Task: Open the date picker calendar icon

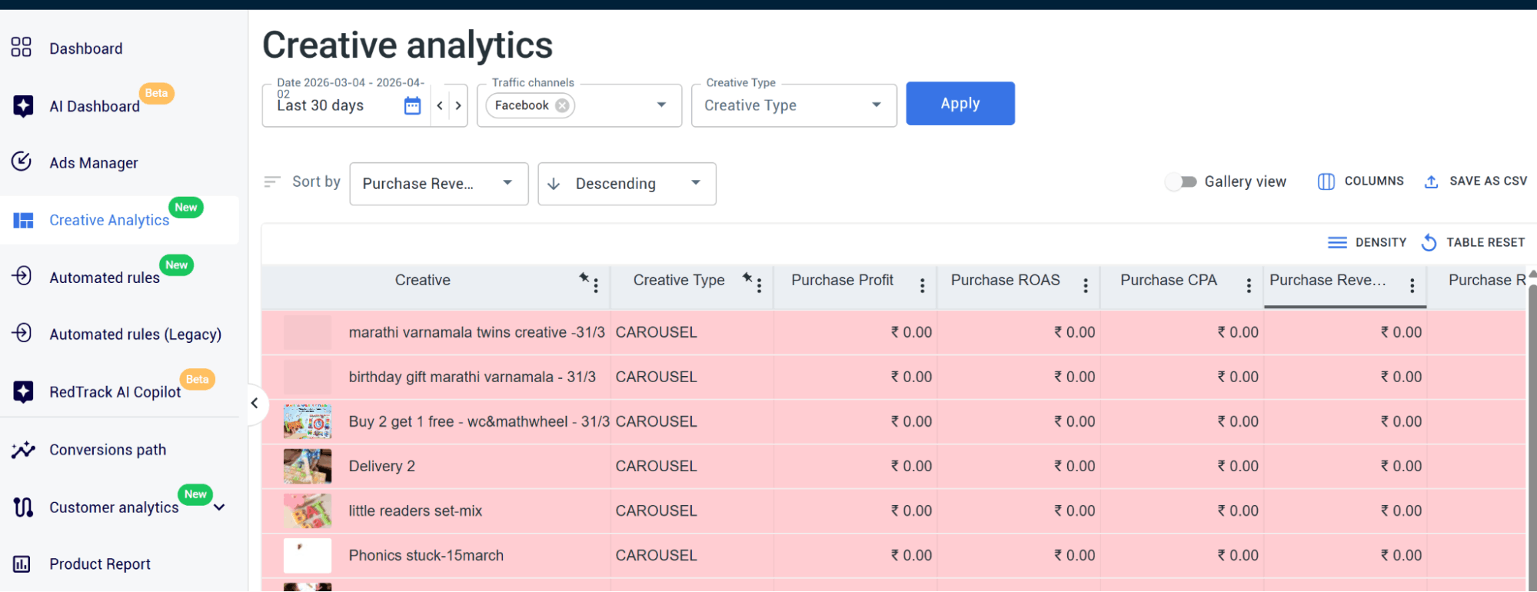Action: pos(413,105)
